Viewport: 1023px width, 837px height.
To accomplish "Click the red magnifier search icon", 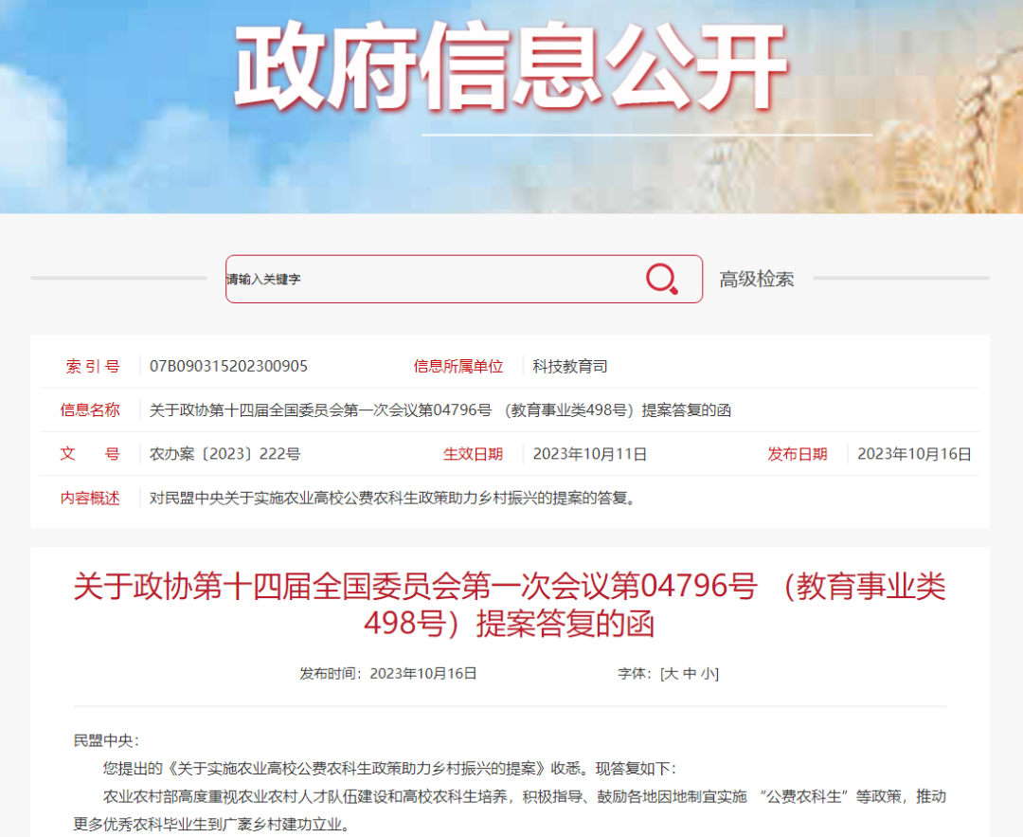I will (661, 279).
